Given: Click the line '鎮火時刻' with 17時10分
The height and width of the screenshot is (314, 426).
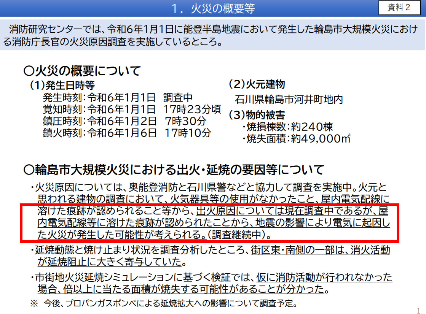Looking at the screenshot, I should 127,133.
